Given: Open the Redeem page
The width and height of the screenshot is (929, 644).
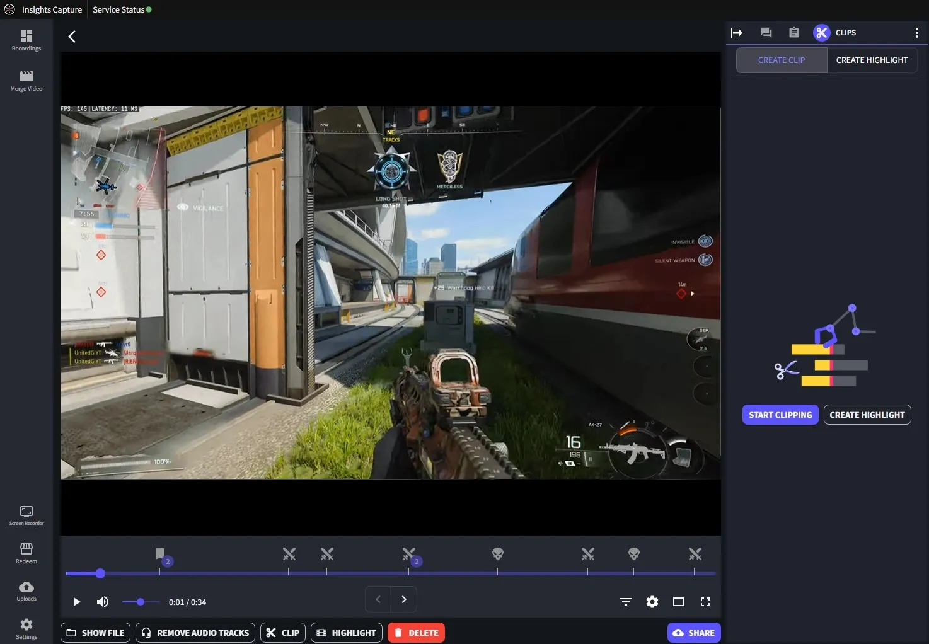Looking at the screenshot, I should (26, 553).
